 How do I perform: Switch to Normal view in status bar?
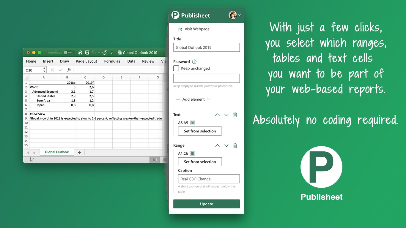155,160
